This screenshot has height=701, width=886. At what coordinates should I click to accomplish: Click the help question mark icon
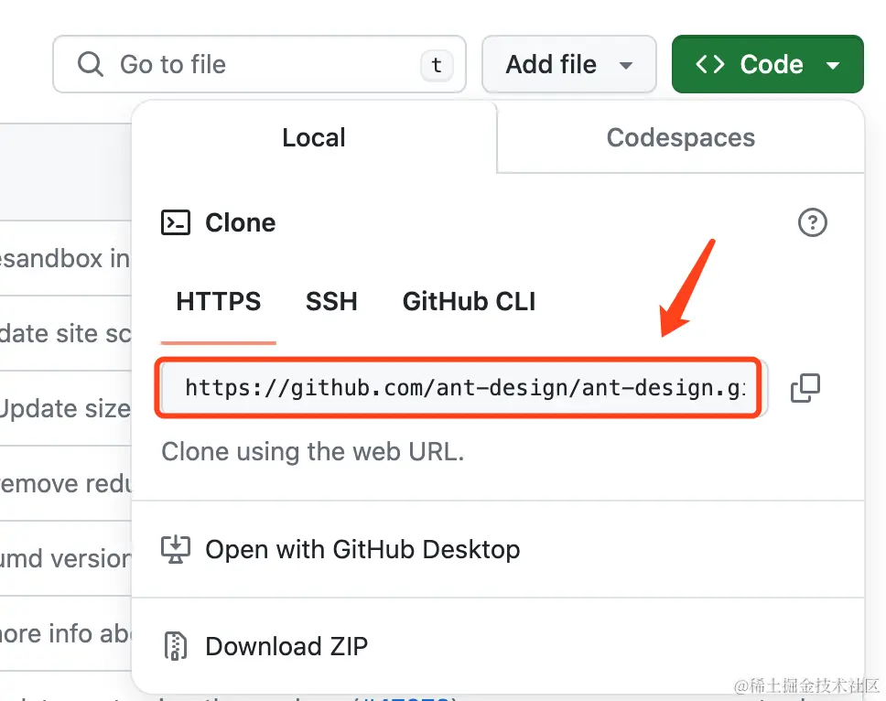(813, 222)
